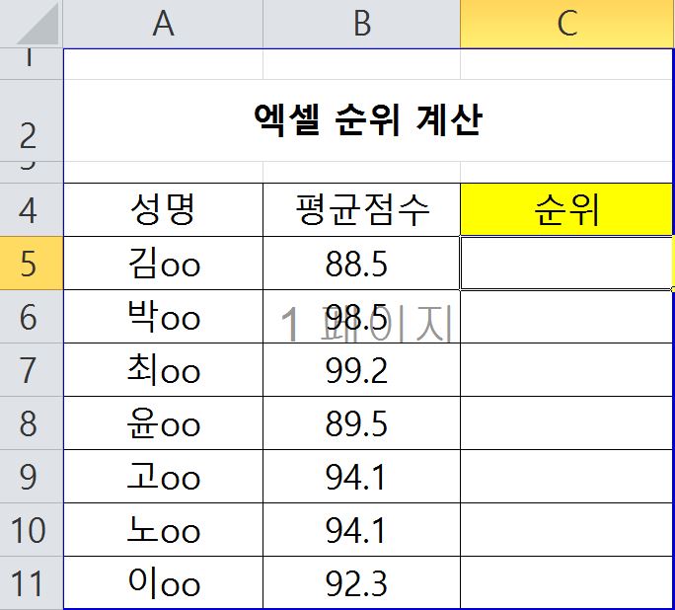675x610 pixels.
Task: Select row 11 header
Action: pyautogui.click(x=32, y=583)
